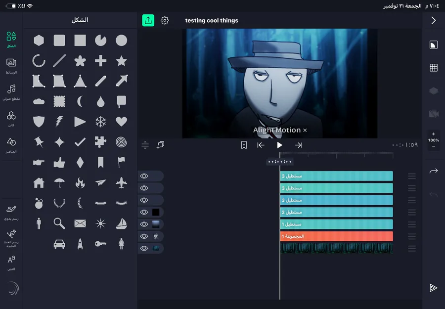
Task: Select the car shape
Action: coord(59,244)
